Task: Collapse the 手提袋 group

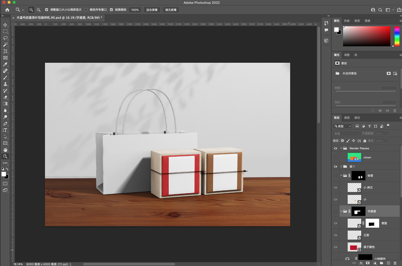Action: [x=341, y=211]
